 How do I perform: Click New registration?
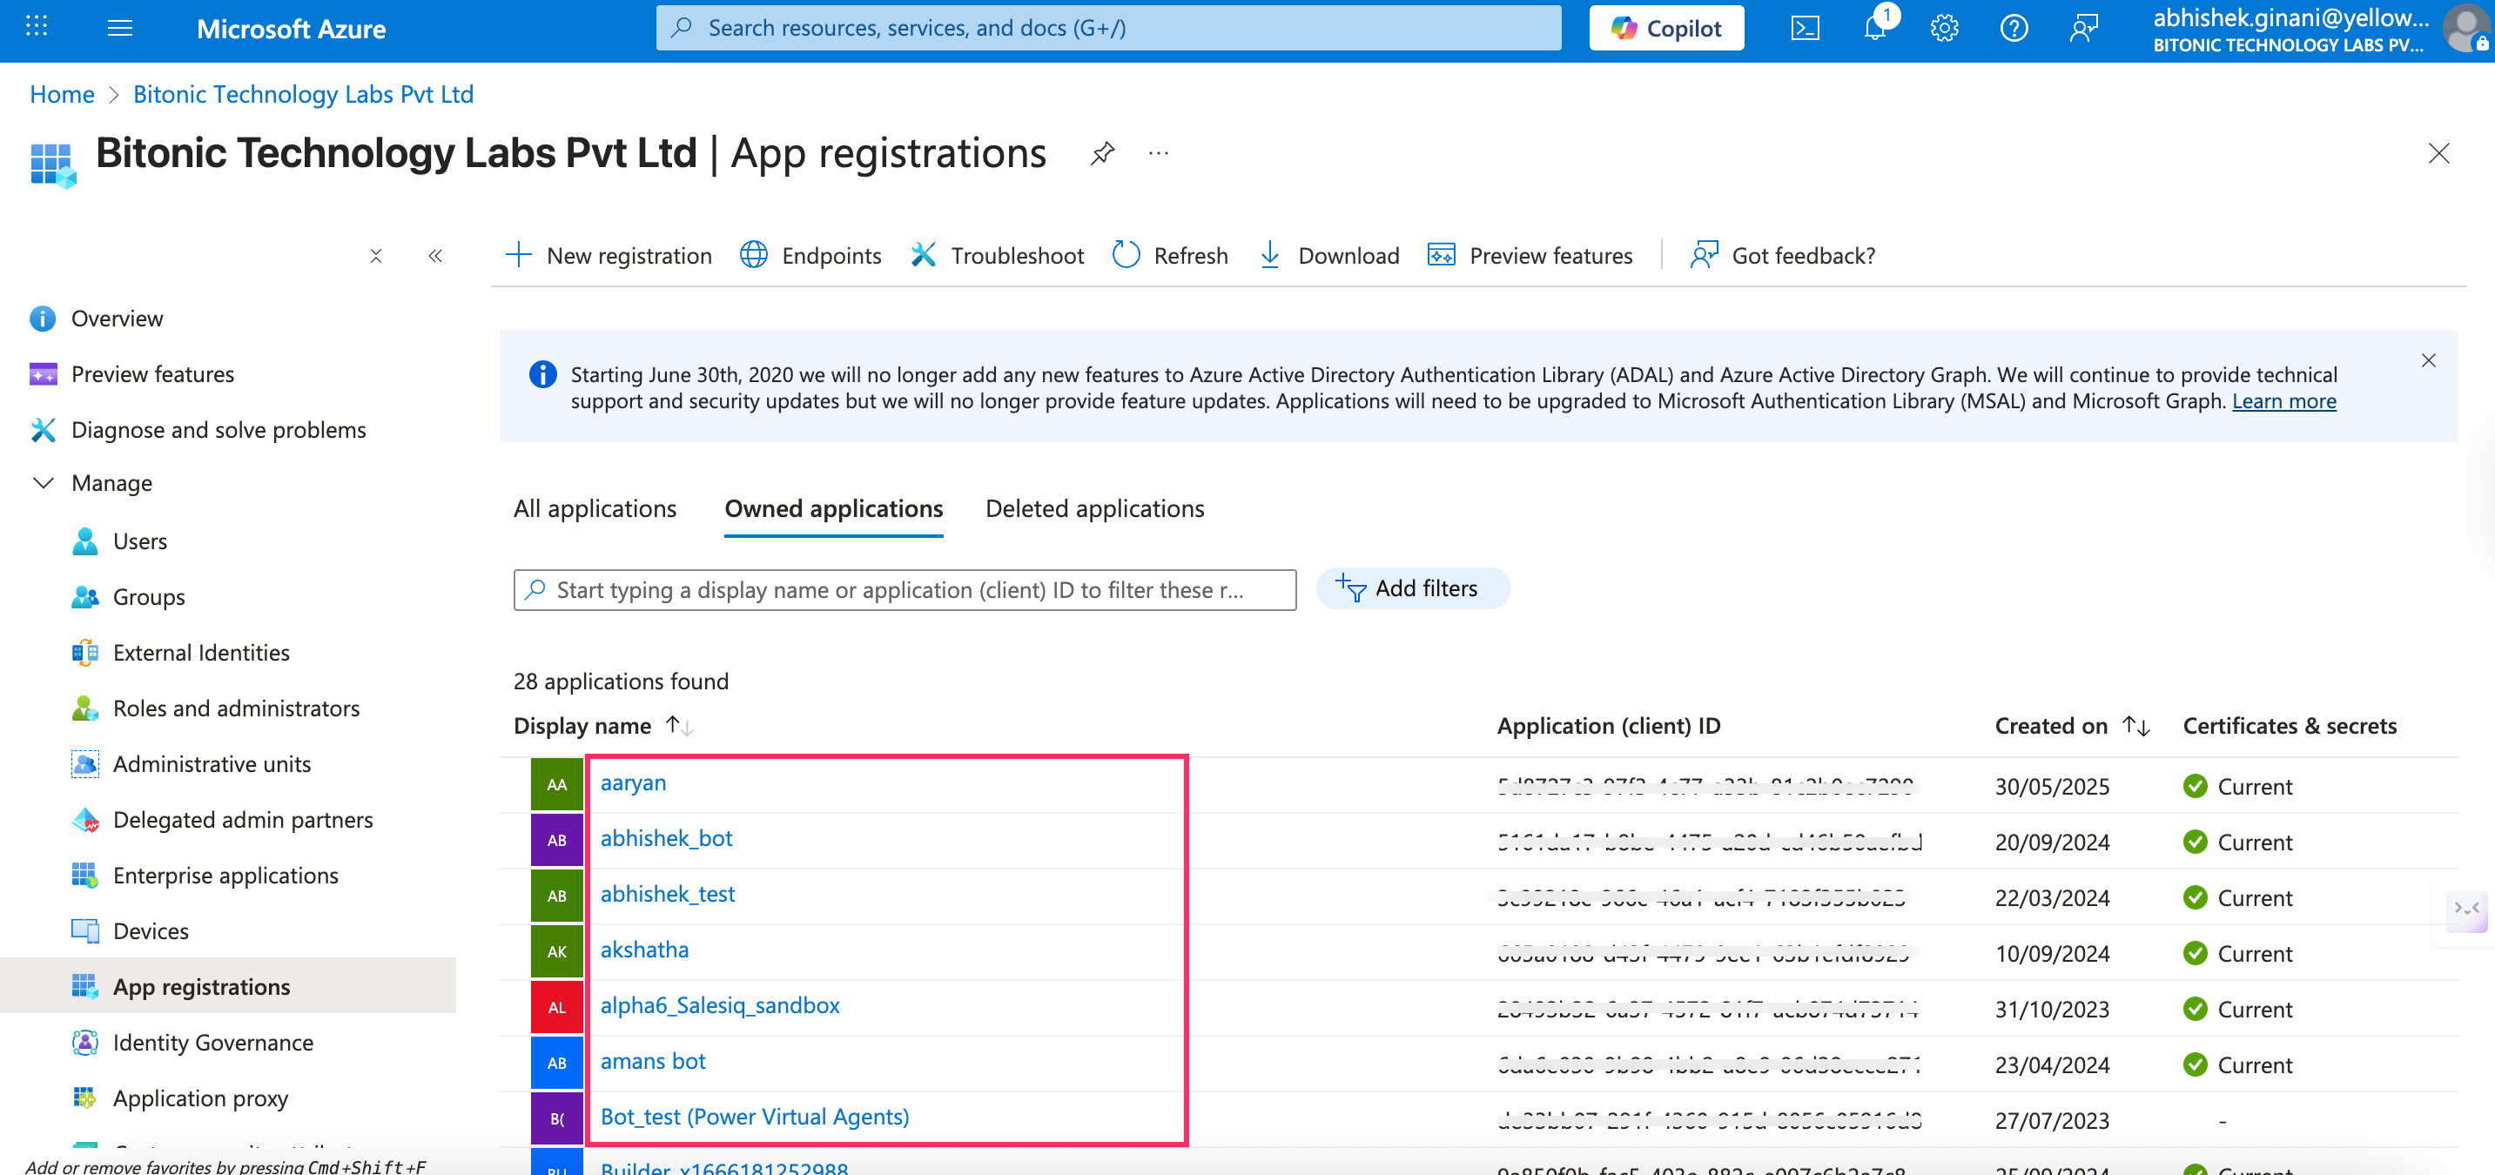point(609,256)
